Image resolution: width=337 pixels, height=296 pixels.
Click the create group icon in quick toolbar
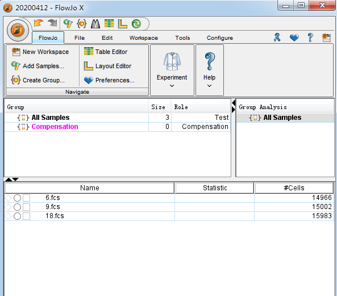point(82,24)
